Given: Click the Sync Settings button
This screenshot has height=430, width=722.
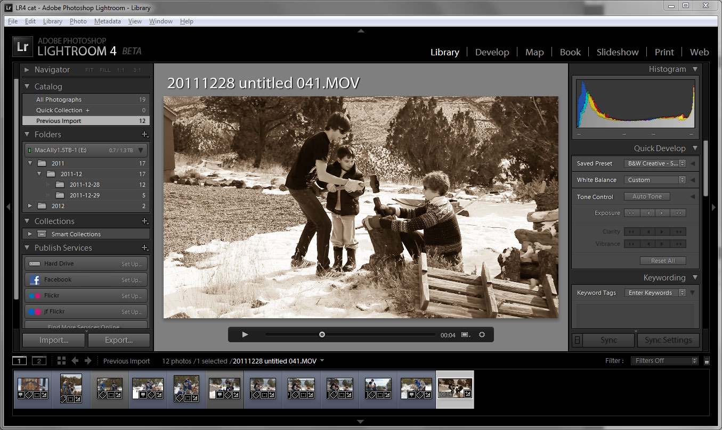Looking at the screenshot, I should (x=668, y=340).
